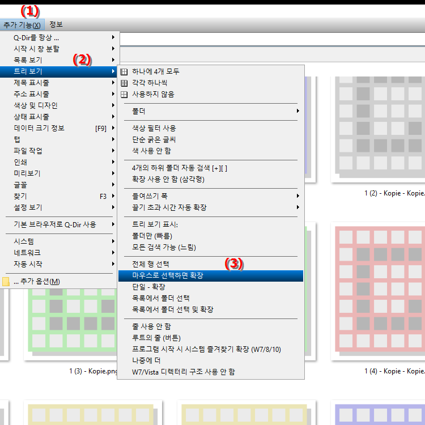
Task: Open the '파일 작업' submenu
Action: click(58, 151)
